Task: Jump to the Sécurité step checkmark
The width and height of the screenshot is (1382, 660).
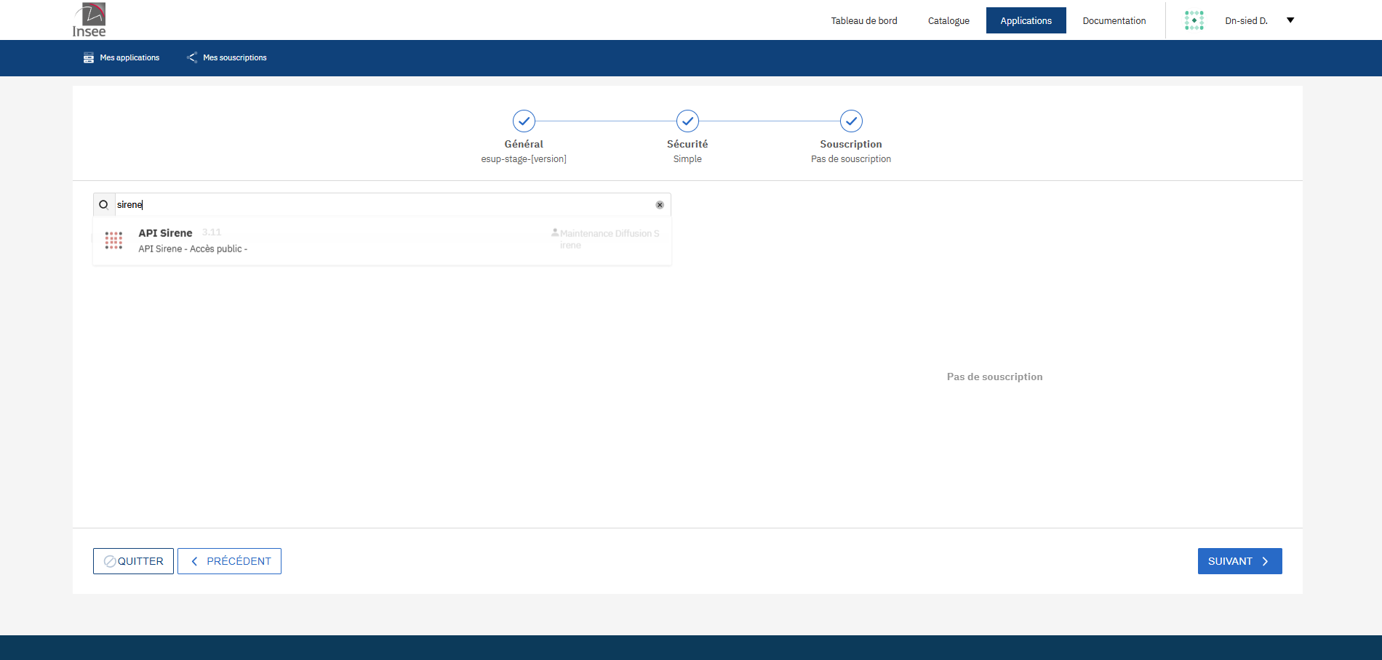Action: click(687, 121)
